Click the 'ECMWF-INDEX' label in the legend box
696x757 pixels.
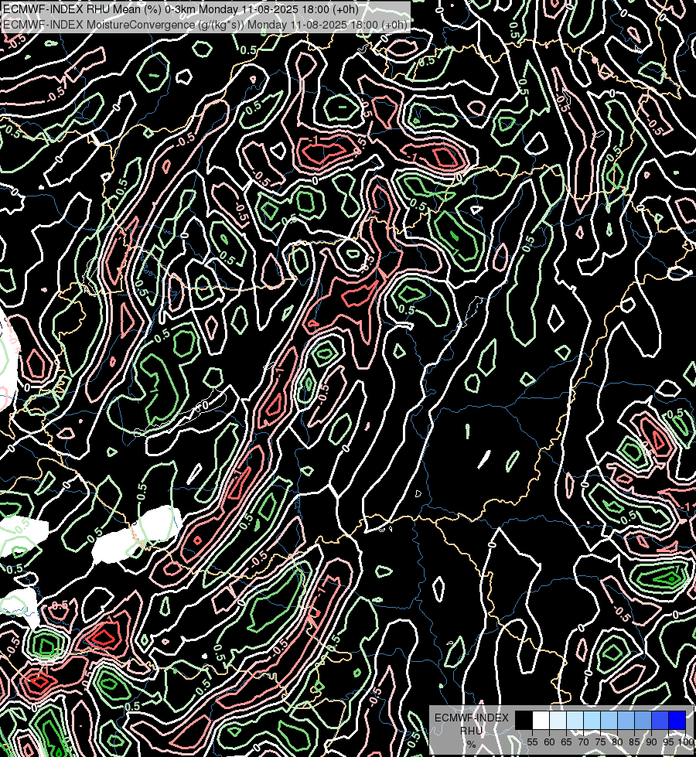472,718
